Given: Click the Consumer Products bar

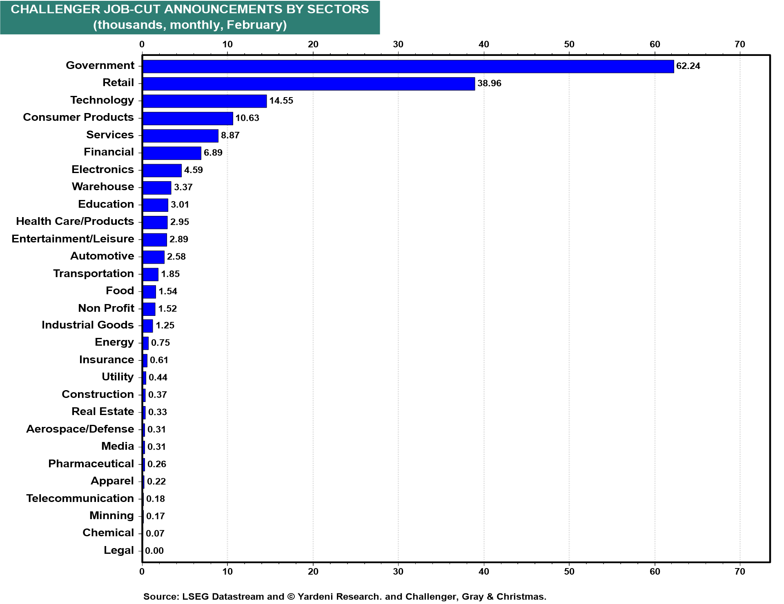Looking at the screenshot, I should pos(187,118).
